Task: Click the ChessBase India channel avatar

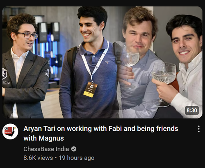Action: [10, 131]
